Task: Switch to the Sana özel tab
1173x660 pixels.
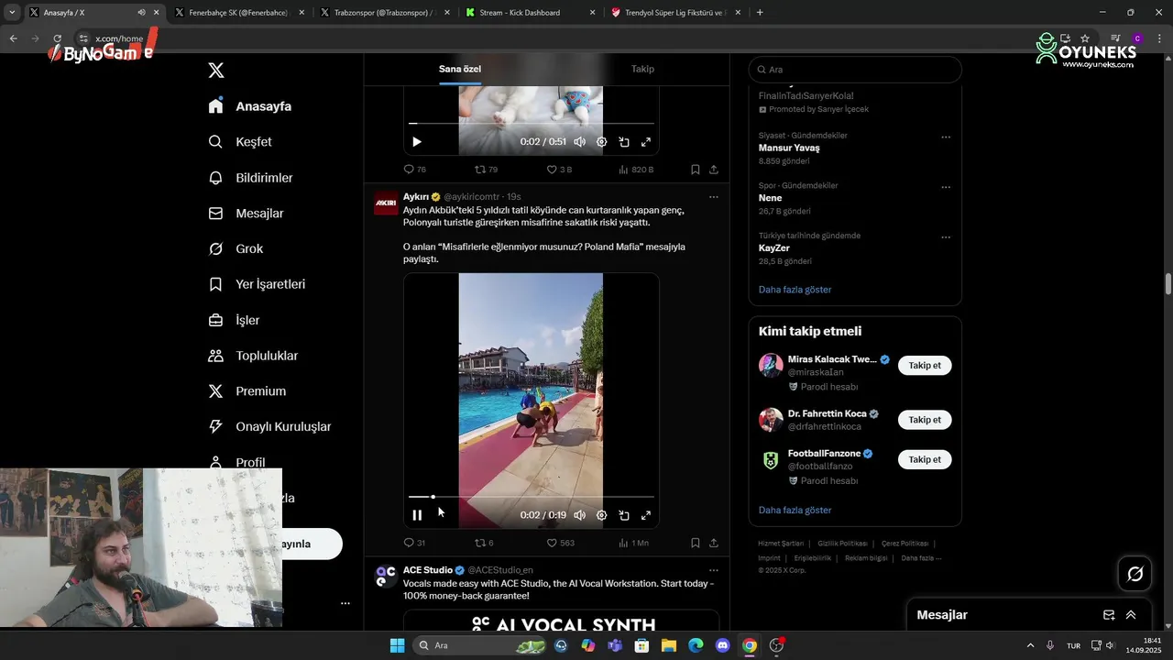Action: [x=460, y=69]
